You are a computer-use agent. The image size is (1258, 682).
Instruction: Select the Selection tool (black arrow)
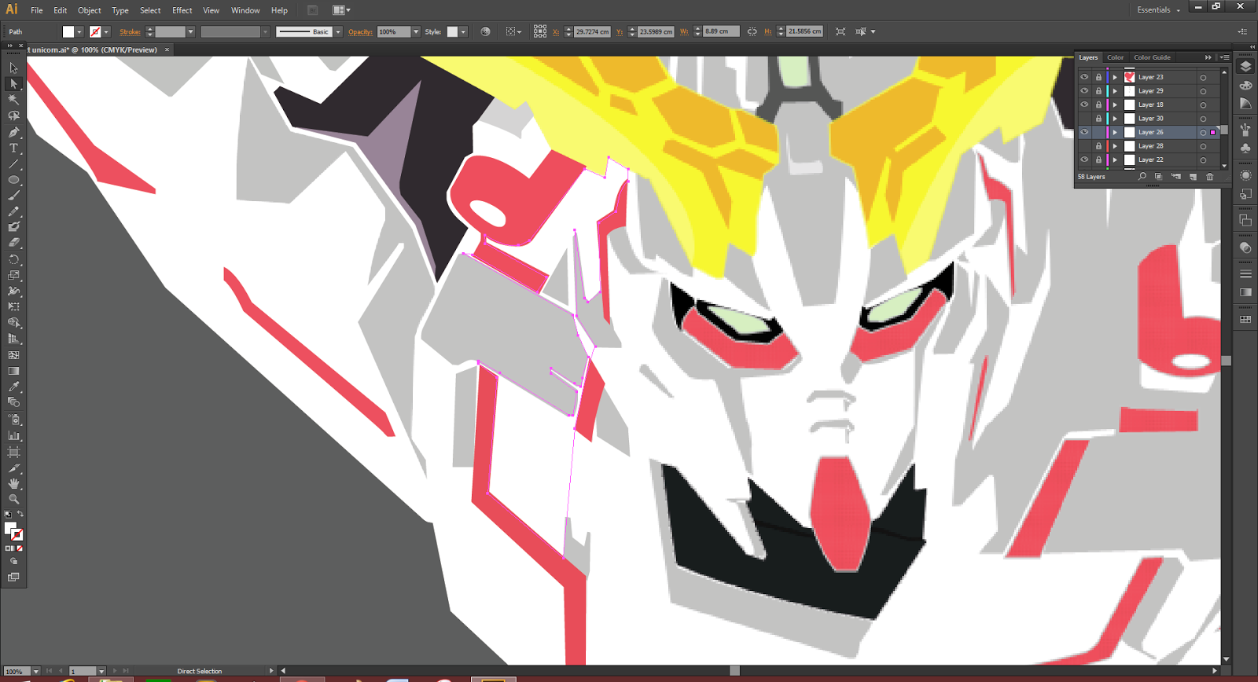tap(13, 68)
